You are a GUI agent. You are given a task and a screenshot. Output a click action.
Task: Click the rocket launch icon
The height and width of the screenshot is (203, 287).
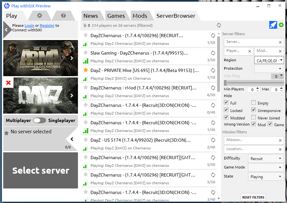click(273, 25)
